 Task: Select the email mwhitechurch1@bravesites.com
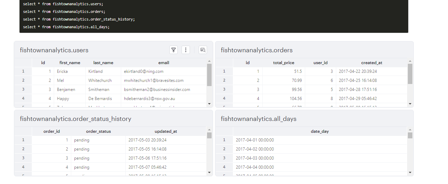[x=164, y=80]
